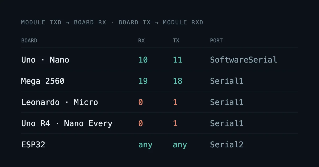
Task: Click RX "any" in the ESP32 row
Action: [145, 145]
